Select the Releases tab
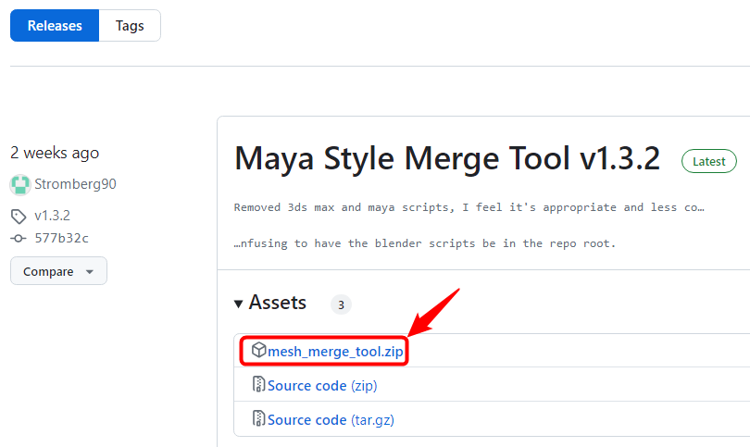 point(55,25)
